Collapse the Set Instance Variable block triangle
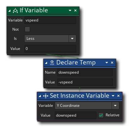Screen dimensions: 129x128 coord(40,96)
